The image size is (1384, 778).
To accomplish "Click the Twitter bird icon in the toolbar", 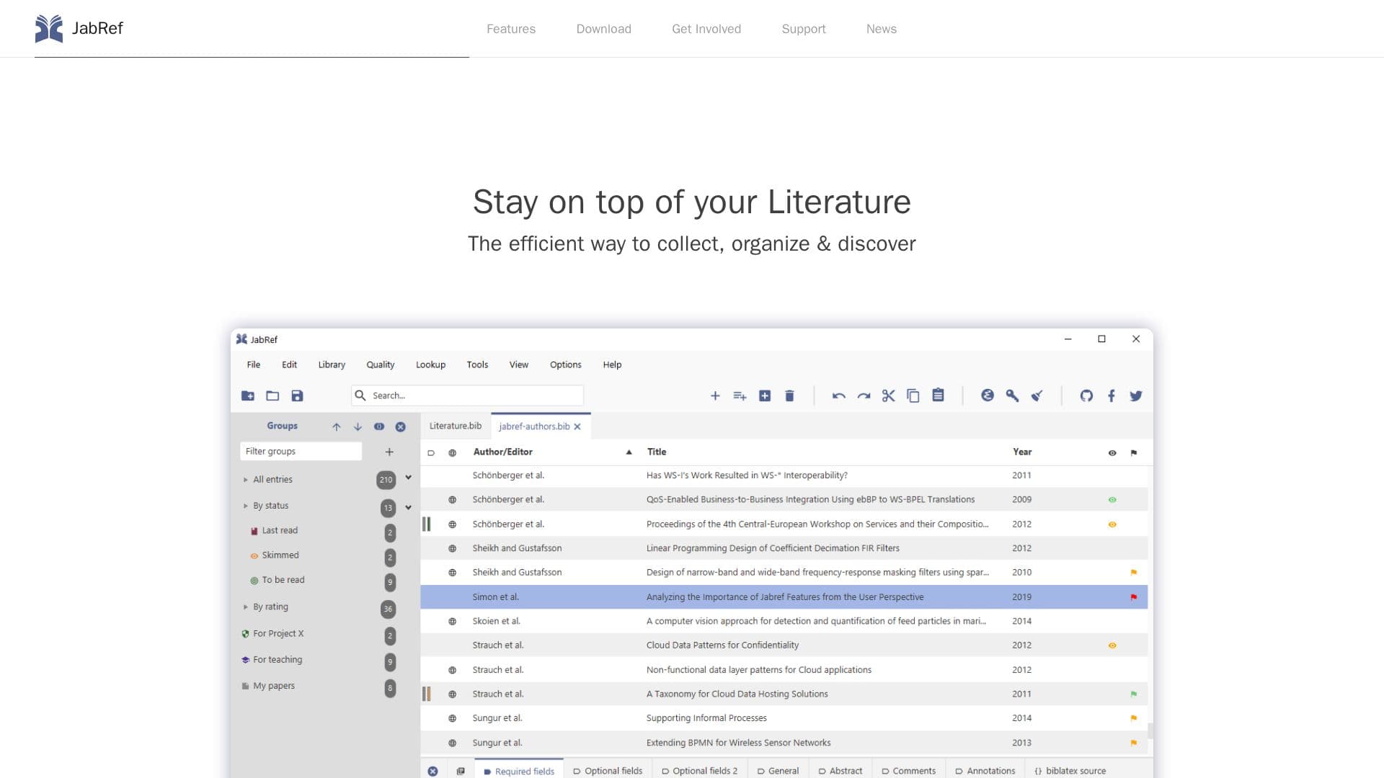I will click(x=1136, y=395).
